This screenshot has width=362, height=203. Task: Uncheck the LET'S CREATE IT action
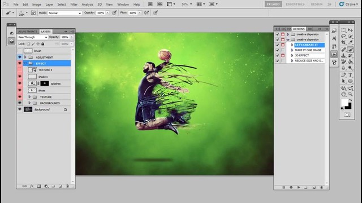tap(277, 45)
